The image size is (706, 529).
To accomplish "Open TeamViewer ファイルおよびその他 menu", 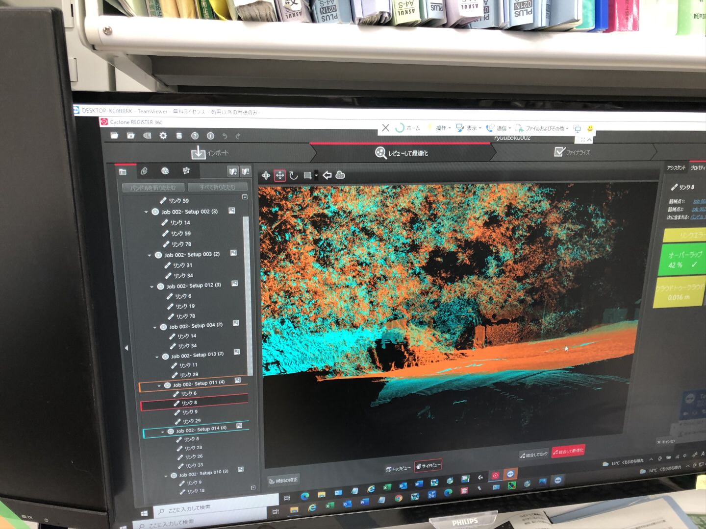I will (542, 128).
